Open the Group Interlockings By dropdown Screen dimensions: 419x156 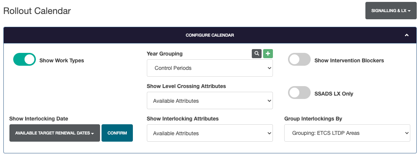[347, 133]
